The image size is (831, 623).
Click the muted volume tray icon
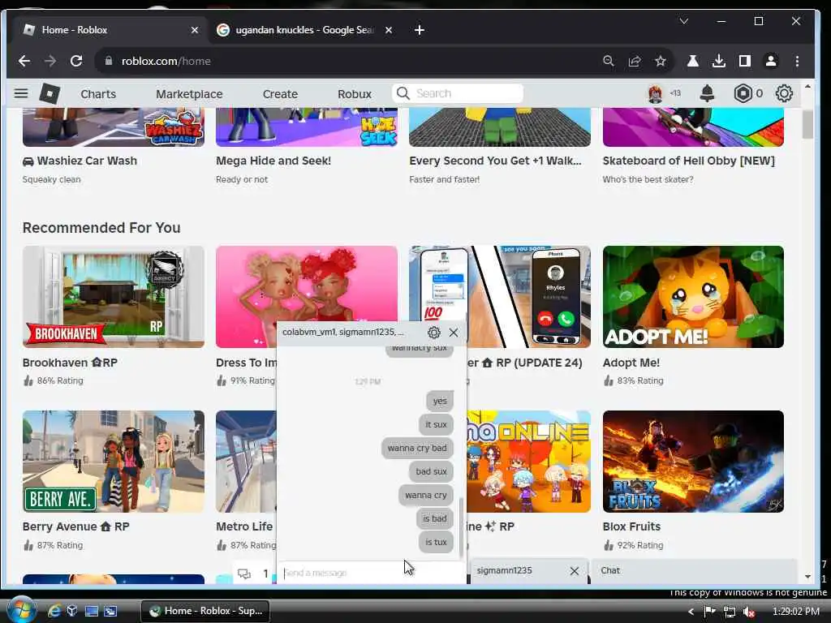tap(749, 612)
